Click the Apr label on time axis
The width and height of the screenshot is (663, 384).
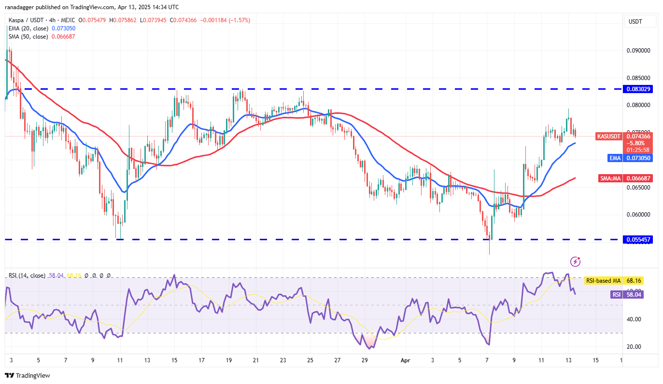(405, 360)
